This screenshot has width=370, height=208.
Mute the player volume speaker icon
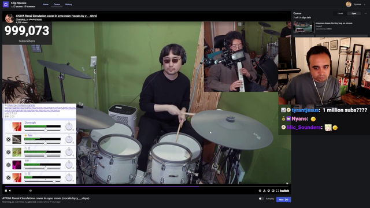point(10,191)
